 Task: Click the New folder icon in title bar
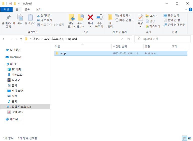(x=15, y=3)
